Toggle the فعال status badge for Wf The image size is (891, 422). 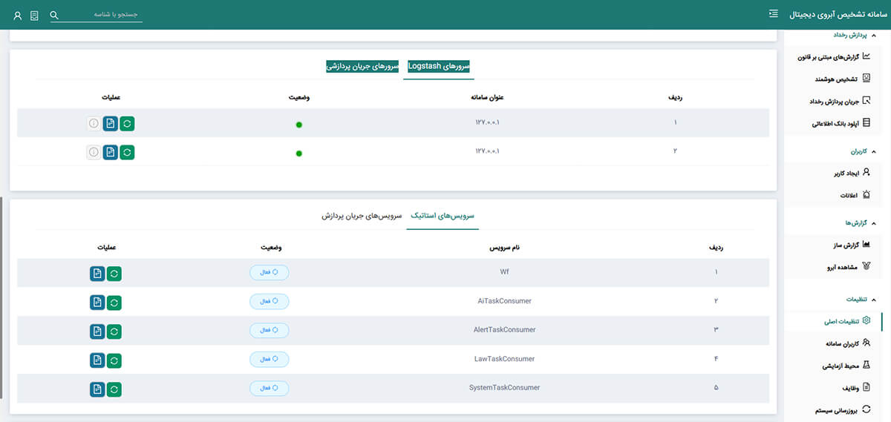pyautogui.click(x=269, y=272)
